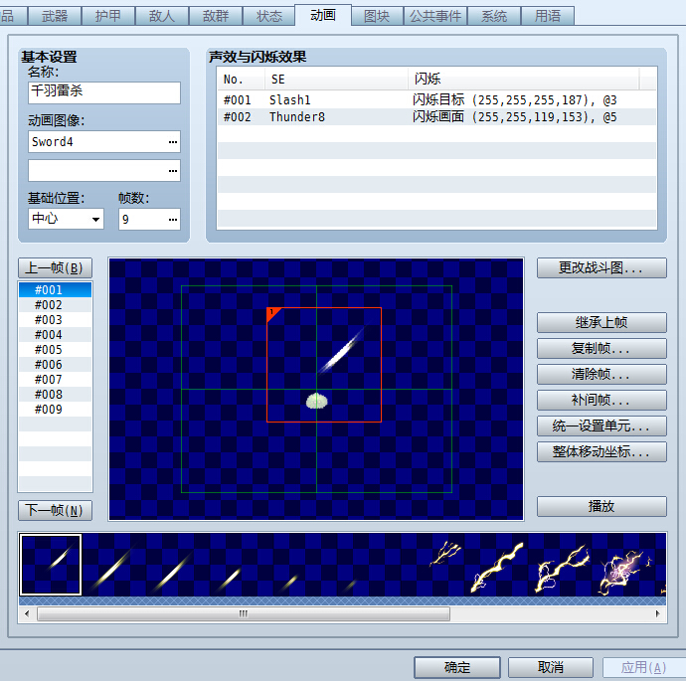Open image picker for Sword4
Screen dimensions: 686x681
coord(173,142)
